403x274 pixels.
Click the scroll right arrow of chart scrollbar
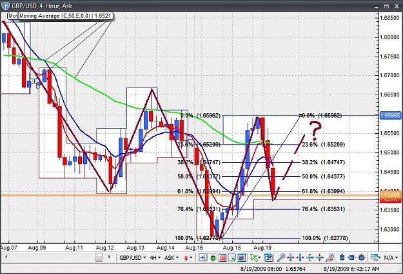(x=109, y=257)
